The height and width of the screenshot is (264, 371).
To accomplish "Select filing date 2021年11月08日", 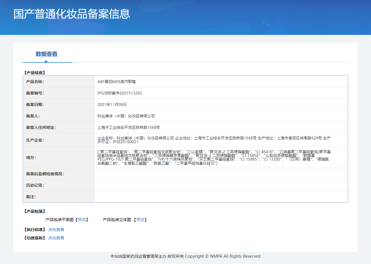I will pos(112,105).
